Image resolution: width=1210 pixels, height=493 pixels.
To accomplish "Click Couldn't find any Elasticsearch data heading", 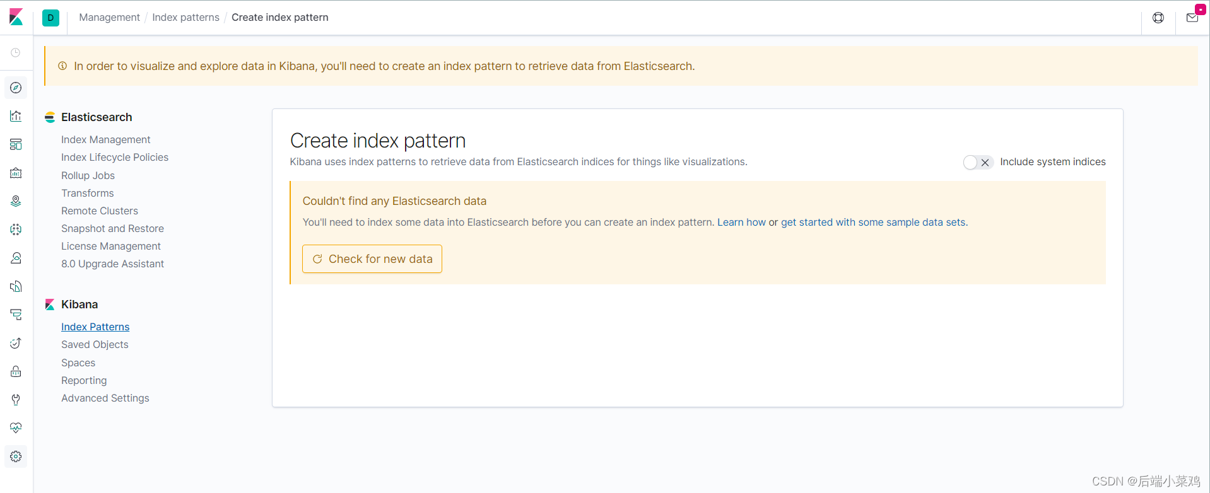I will pos(394,201).
